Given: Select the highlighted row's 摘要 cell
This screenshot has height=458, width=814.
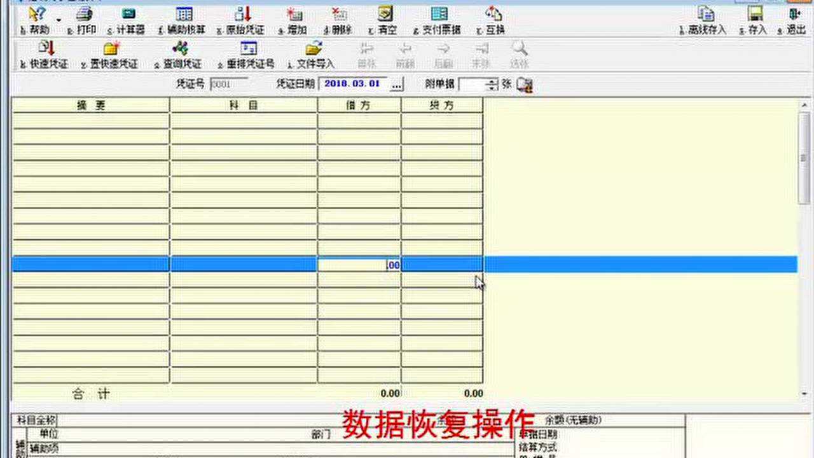Looking at the screenshot, I should (x=91, y=265).
